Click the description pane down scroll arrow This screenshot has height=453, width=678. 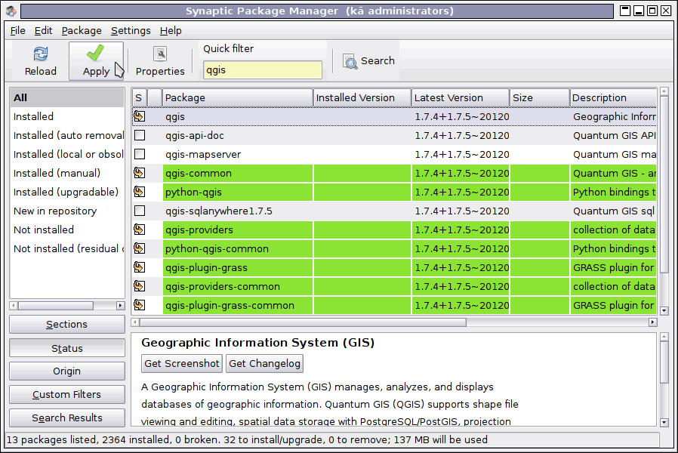pyautogui.click(x=664, y=422)
